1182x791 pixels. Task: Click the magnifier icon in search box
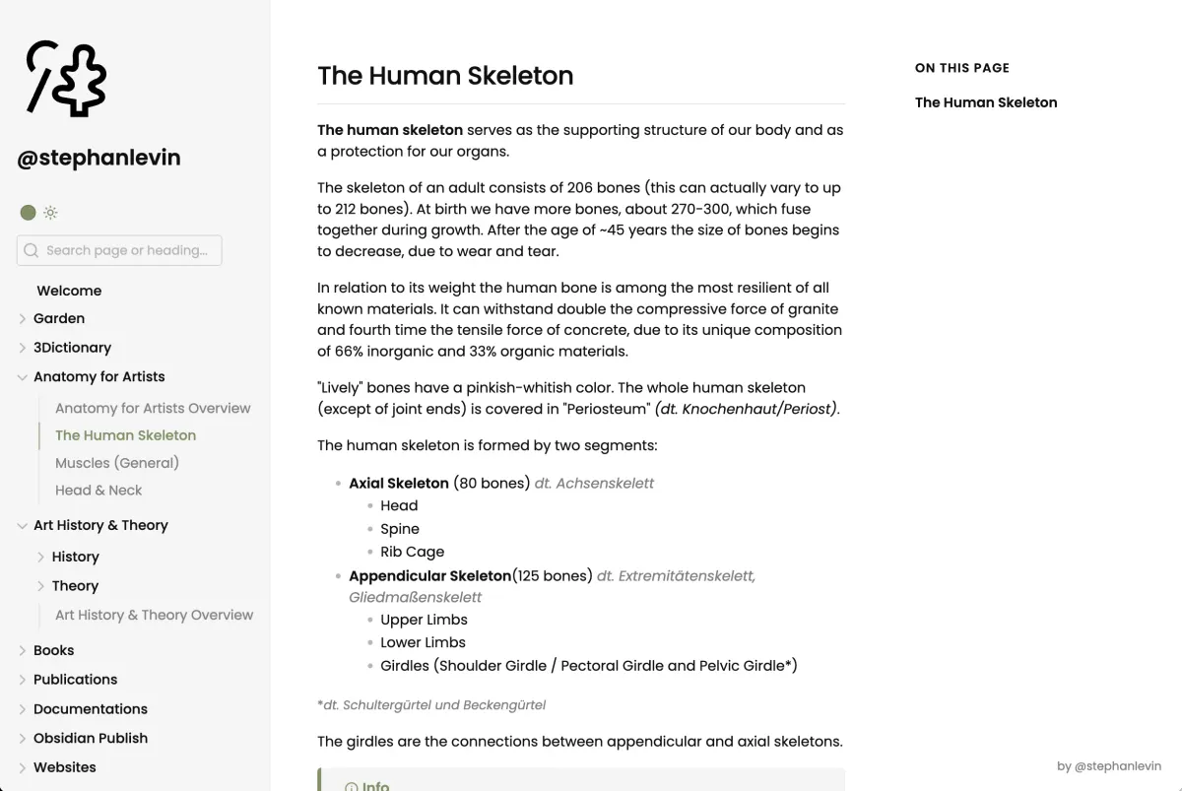pyautogui.click(x=32, y=251)
